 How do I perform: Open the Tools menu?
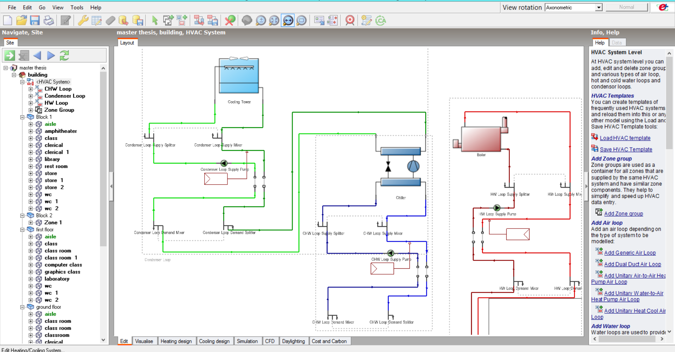click(x=77, y=7)
